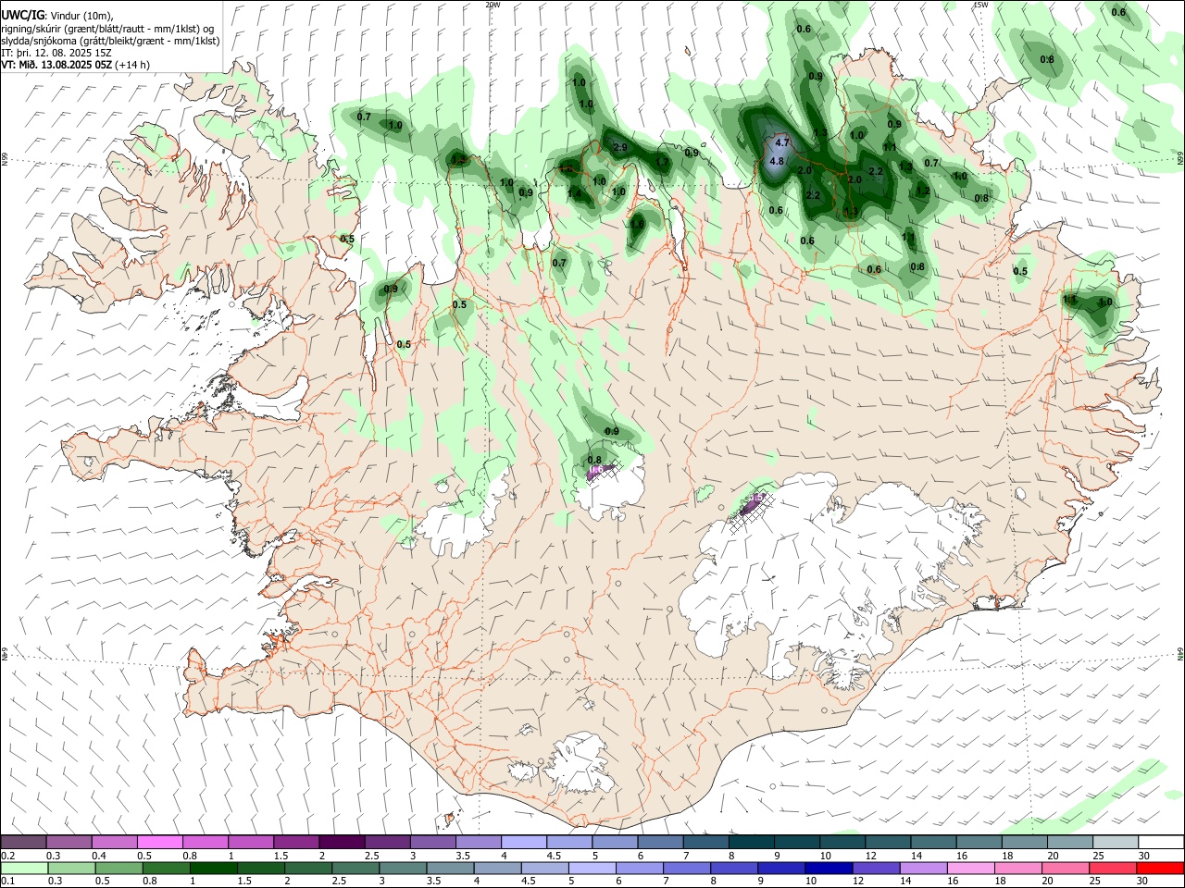
Task: Choose the lavender rain swatch at 14
Action: (923, 868)
